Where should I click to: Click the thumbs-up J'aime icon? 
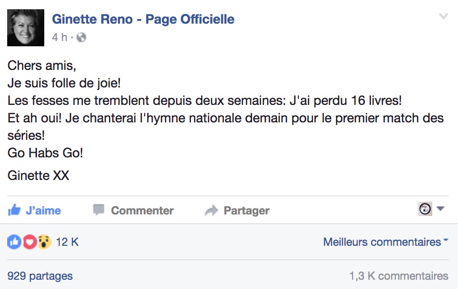pos(14,210)
